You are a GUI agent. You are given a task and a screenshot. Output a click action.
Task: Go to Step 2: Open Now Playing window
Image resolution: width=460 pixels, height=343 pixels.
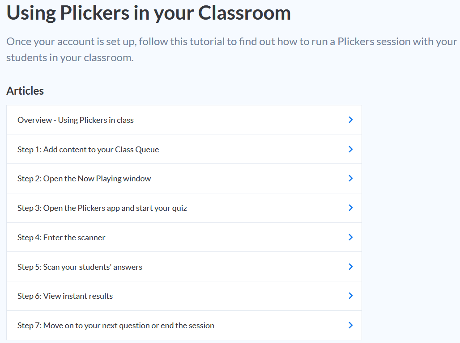tap(84, 179)
